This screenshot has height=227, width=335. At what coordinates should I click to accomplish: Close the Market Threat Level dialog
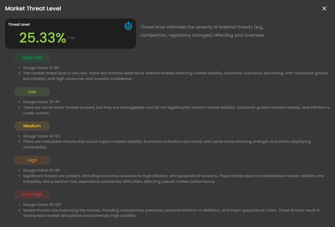tap(324, 8)
